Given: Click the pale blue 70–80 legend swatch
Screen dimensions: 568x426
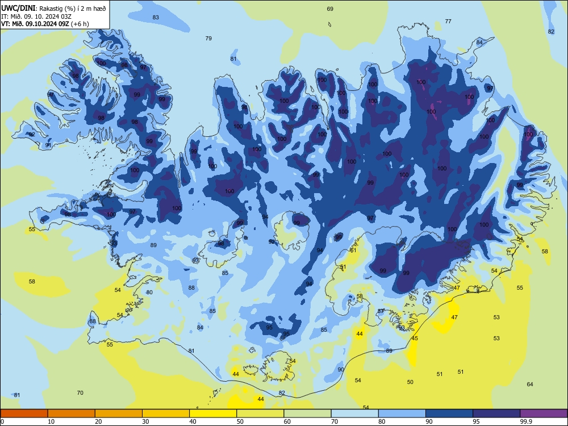Looking at the screenshot, I should pyautogui.click(x=354, y=414).
